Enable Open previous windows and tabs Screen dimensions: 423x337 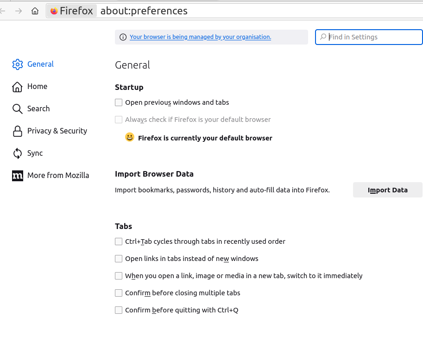[x=119, y=102]
